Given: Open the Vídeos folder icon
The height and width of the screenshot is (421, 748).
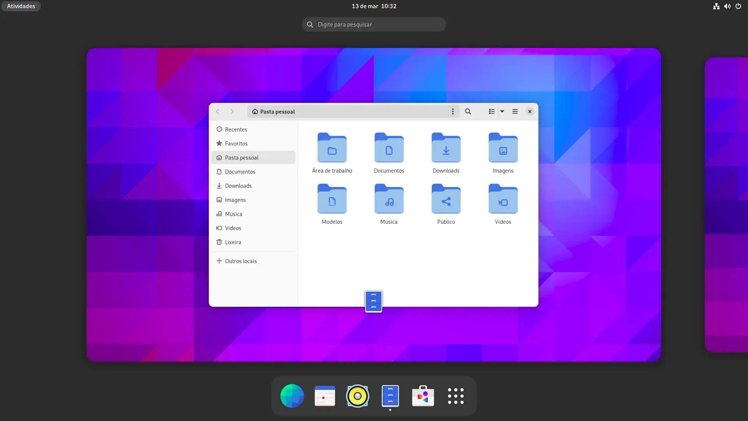Looking at the screenshot, I should coord(503,199).
